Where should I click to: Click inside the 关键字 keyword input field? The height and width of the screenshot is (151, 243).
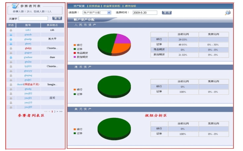(x=33, y=18)
